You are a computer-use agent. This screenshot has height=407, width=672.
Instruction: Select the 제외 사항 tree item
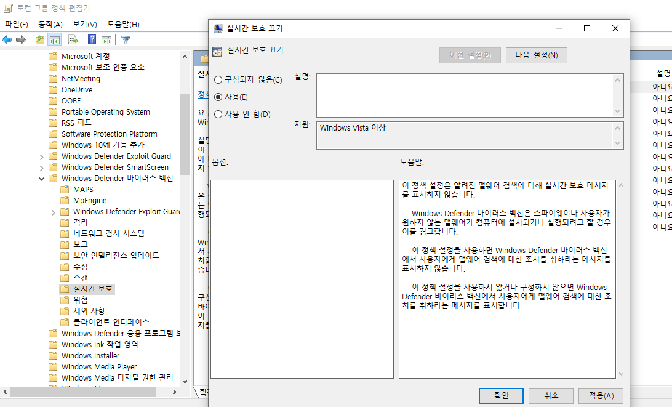pyautogui.click(x=89, y=311)
